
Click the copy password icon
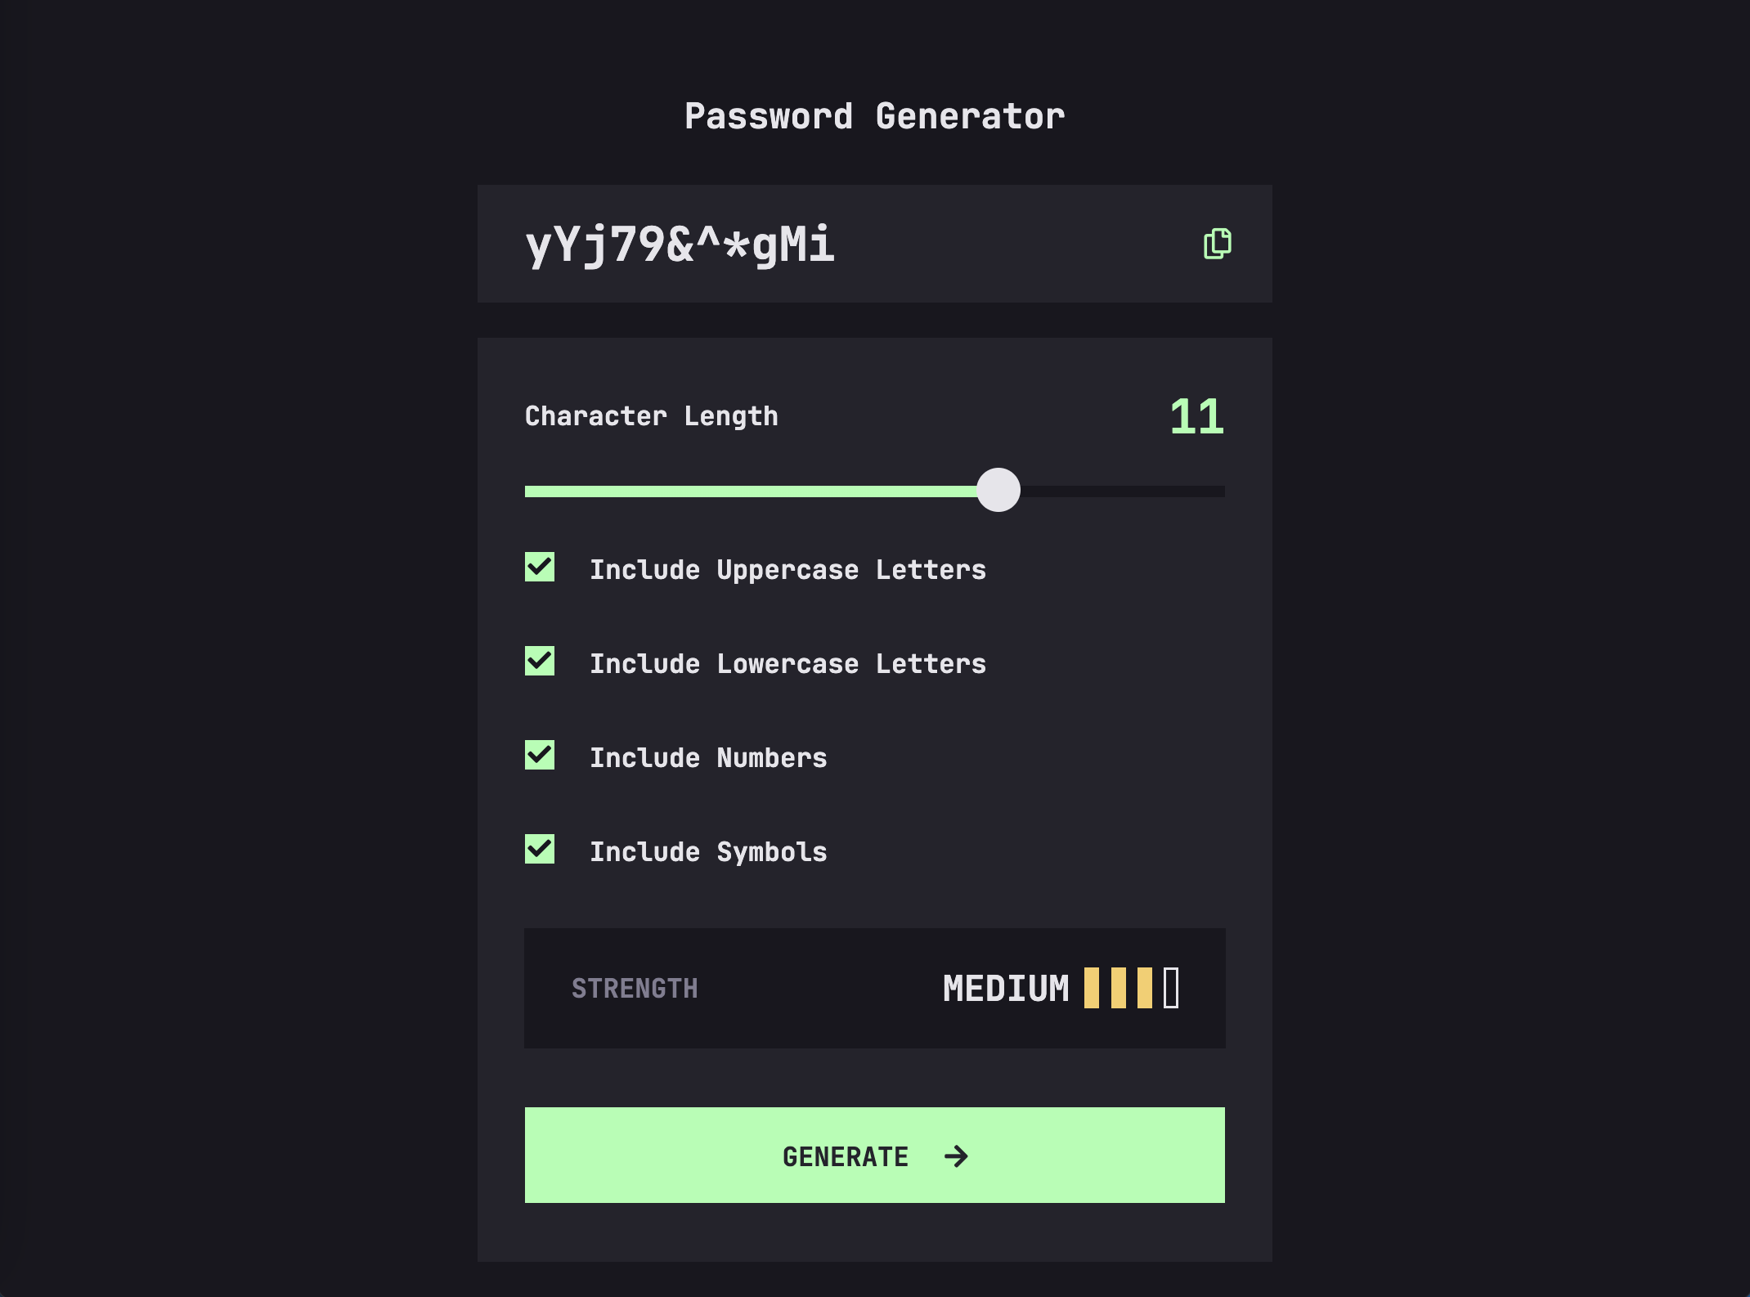(1216, 243)
